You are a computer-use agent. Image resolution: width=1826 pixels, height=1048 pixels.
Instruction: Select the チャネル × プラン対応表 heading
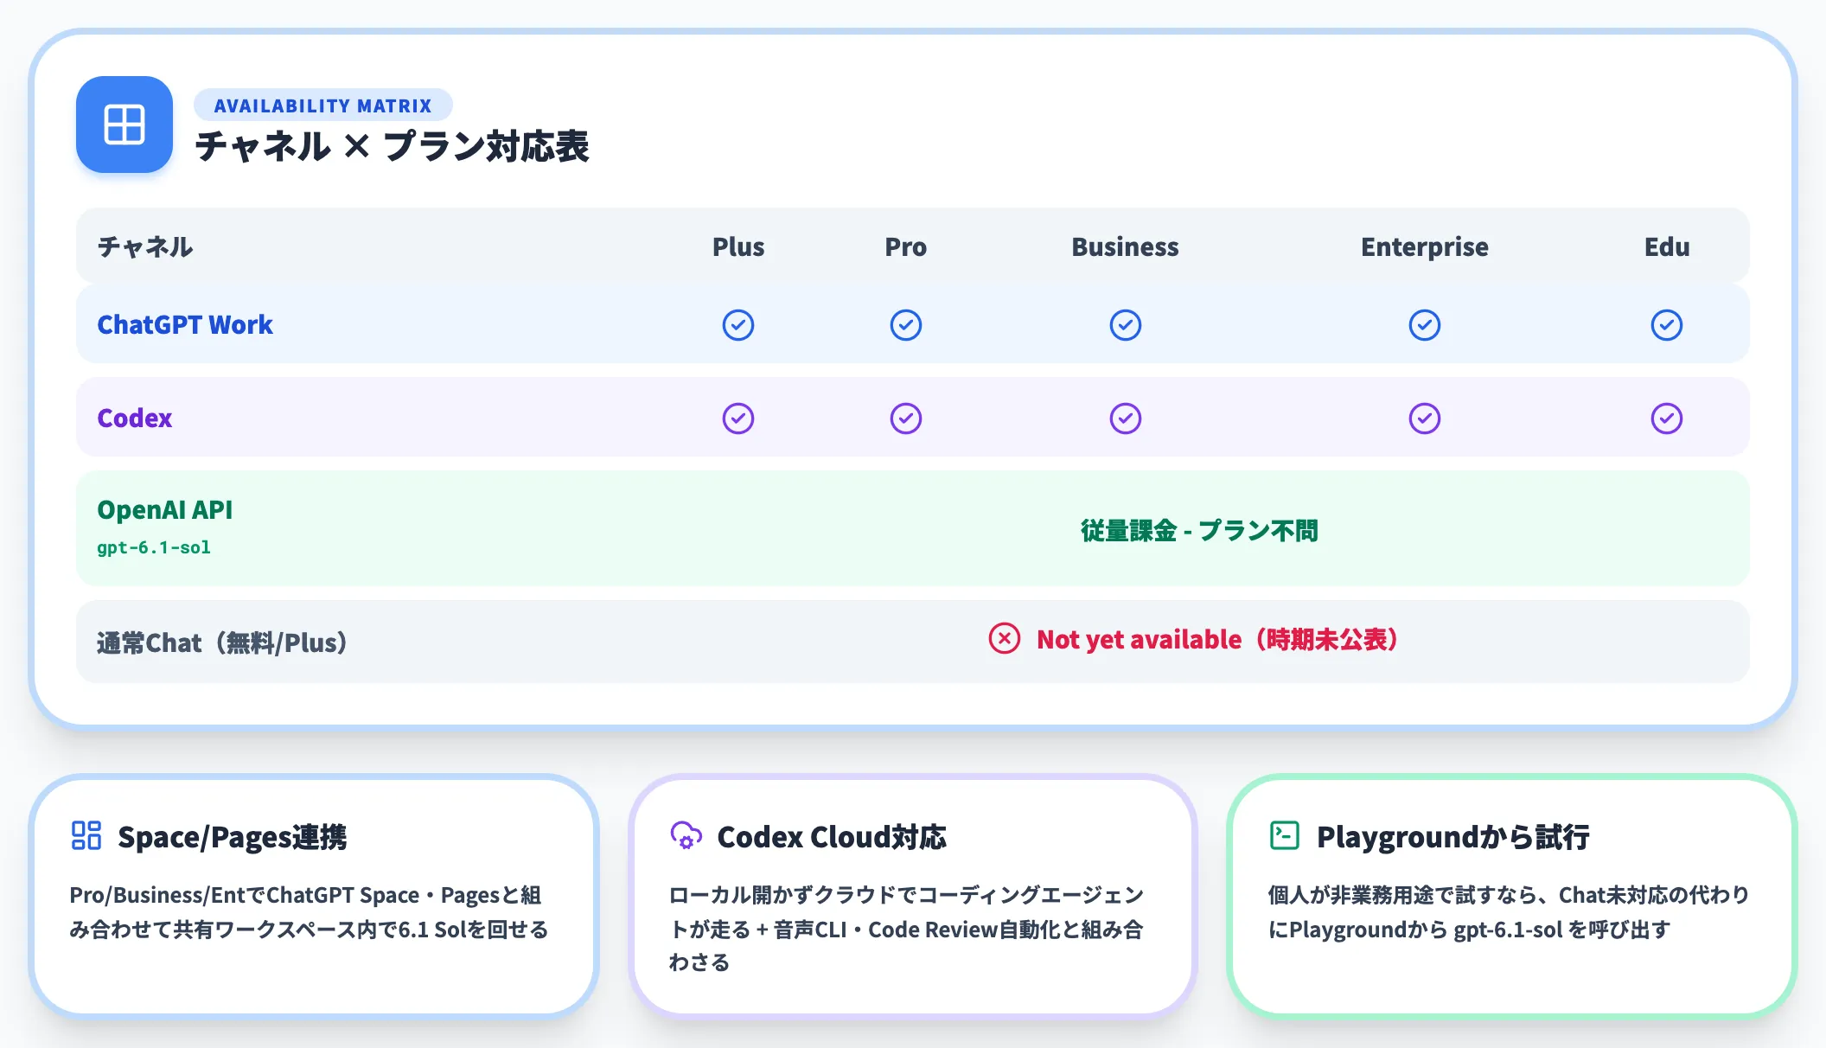click(x=392, y=146)
